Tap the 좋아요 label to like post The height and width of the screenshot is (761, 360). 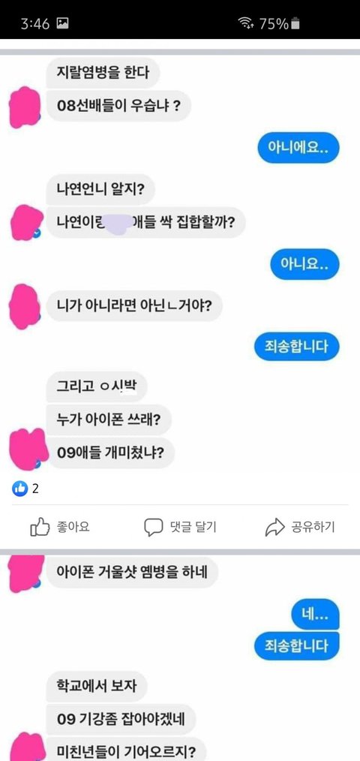pos(73,527)
